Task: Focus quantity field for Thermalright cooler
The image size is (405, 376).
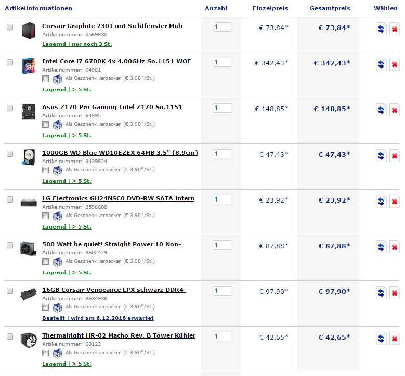Action: (223, 337)
